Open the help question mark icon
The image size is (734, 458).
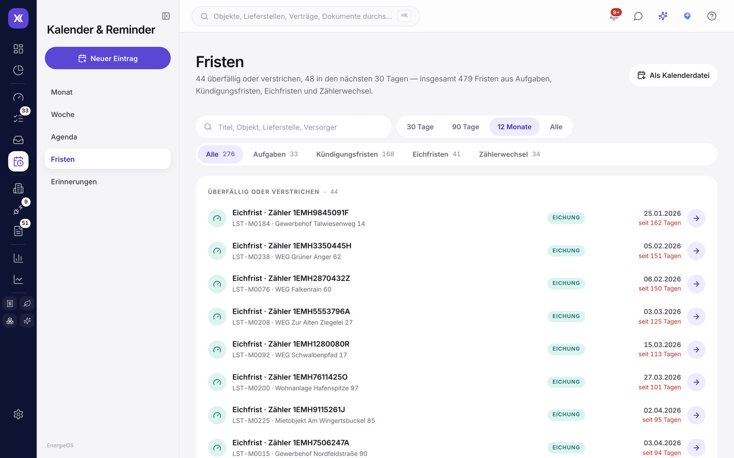click(x=712, y=16)
